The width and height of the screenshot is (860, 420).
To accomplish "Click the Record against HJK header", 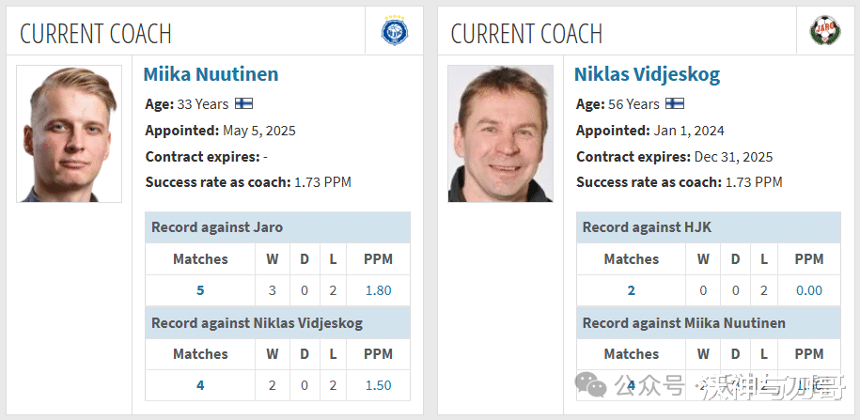I will point(645,227).
